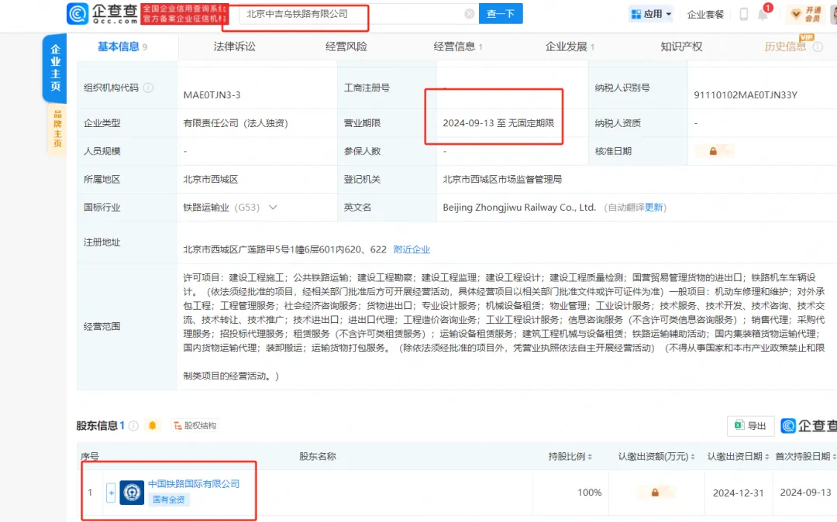Open the 中国铁路国际有限公司 shareholder link

tap(194, 484)
